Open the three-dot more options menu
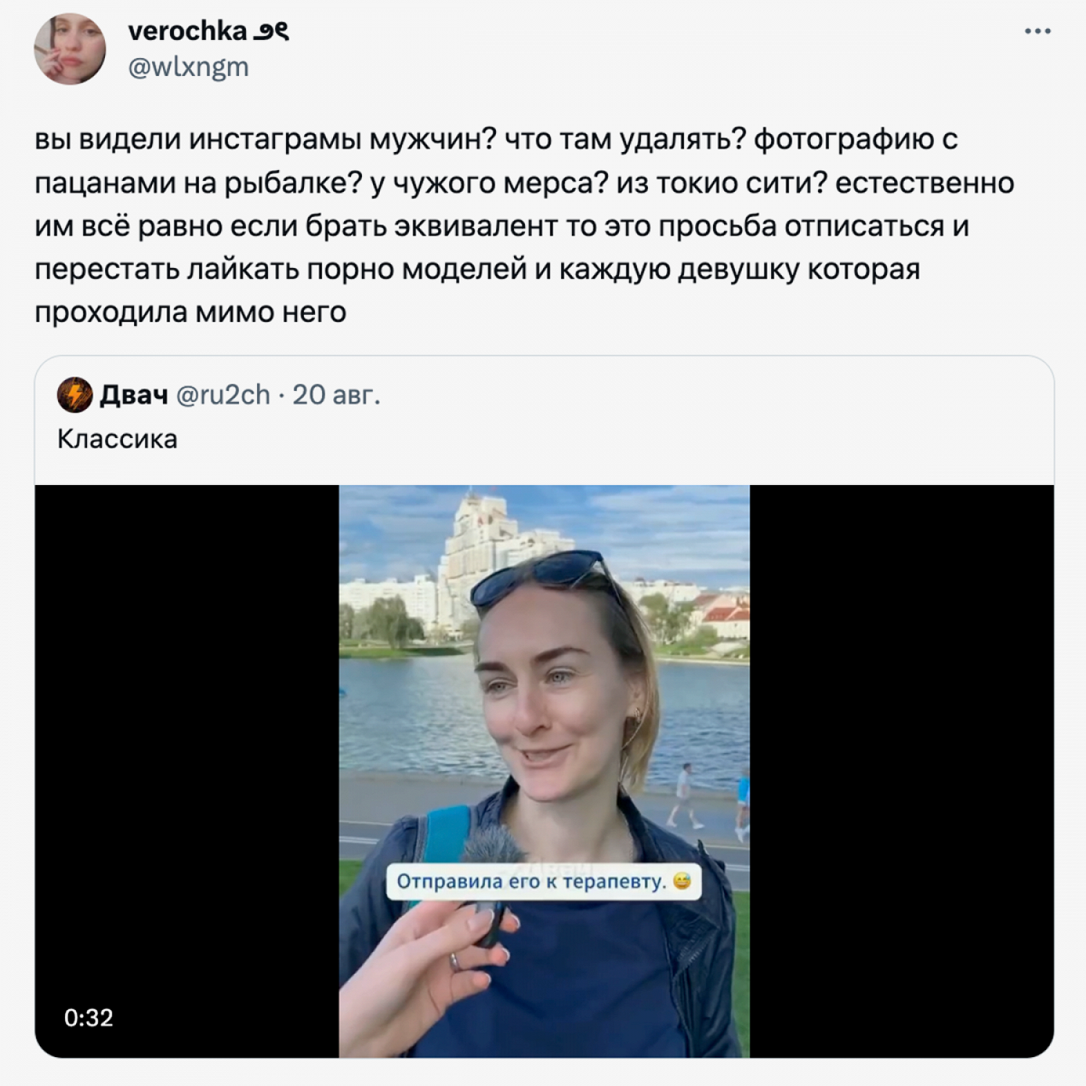The height and width of the screenshot is (1086, 1086). (1037, 31)
